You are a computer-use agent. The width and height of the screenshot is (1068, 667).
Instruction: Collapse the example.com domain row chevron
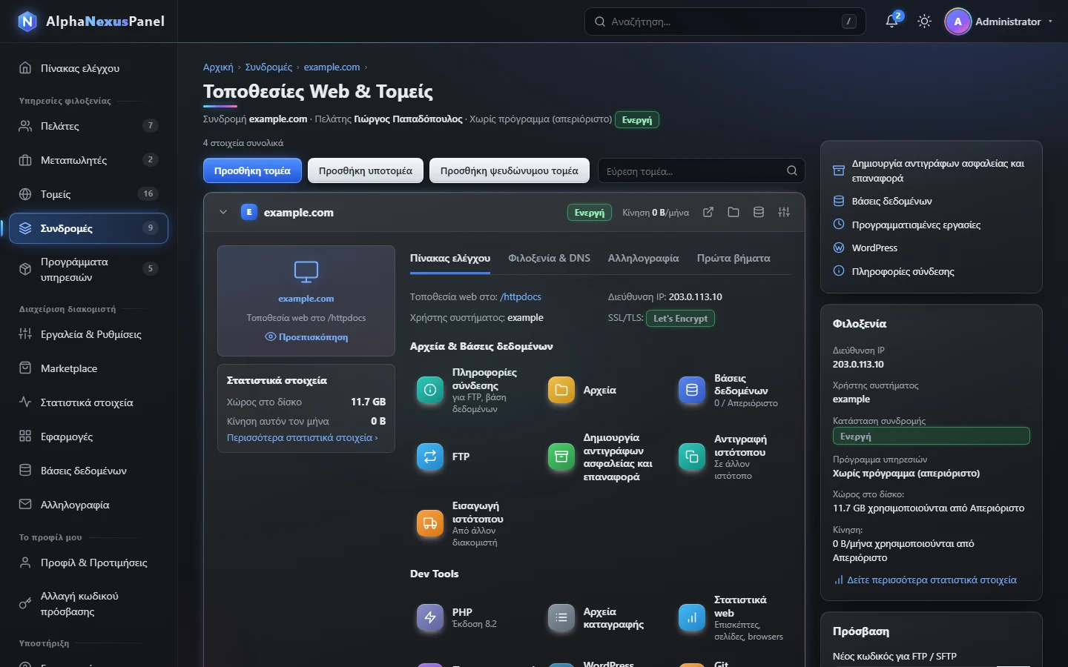click(223, 213)
